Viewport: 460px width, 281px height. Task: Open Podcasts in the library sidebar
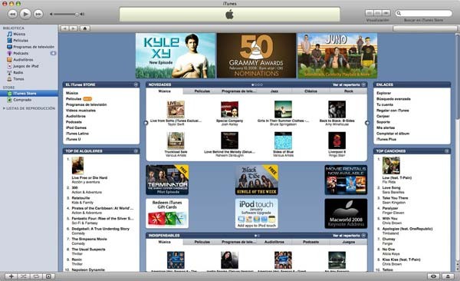[21, 53]
